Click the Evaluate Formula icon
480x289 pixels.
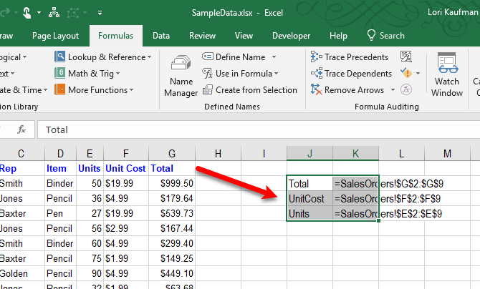click(x=406, y=90)
